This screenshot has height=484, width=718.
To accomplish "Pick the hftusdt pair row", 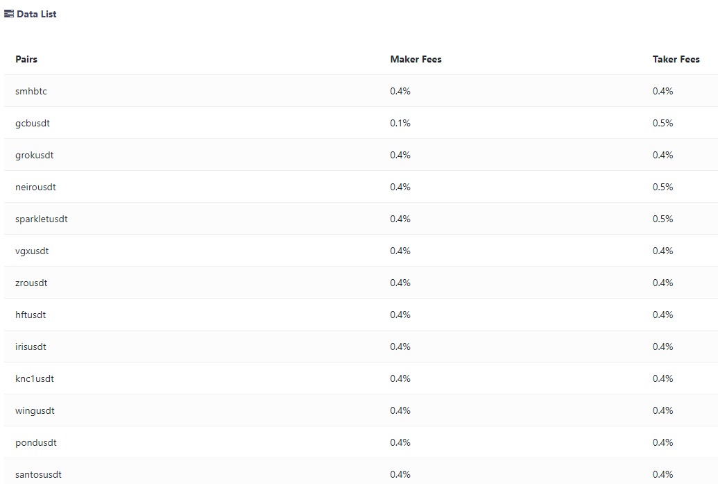I will pyautogui.click(x=31, y=315).
